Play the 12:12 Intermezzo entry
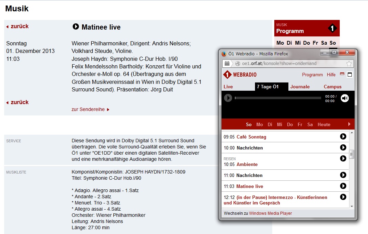Viewport: 368px width, 234px height. [x=343, y=197]
